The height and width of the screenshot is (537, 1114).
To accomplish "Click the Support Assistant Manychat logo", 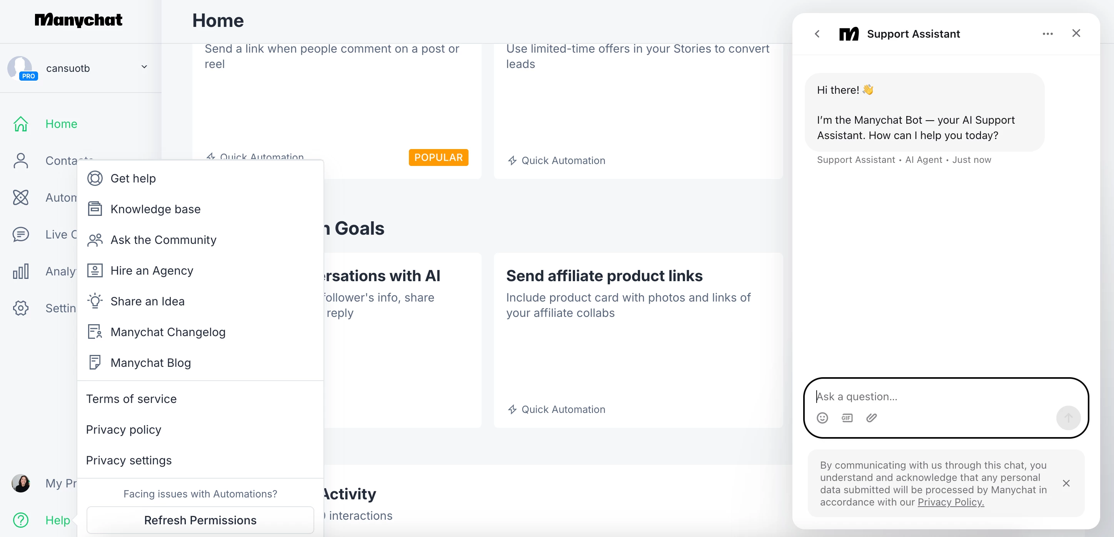I will click(x=849, y=34).
